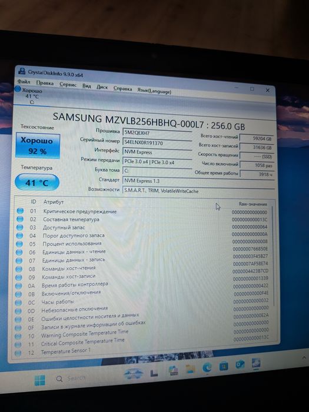Click the Режим передачи field PCIe 3.0 x4
This screenshot has width=309, height=412.
pos(157,162)
